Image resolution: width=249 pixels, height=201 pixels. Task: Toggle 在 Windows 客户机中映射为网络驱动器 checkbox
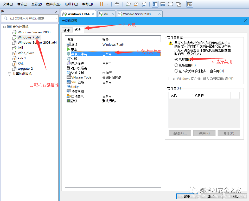[x=170, y=79]
